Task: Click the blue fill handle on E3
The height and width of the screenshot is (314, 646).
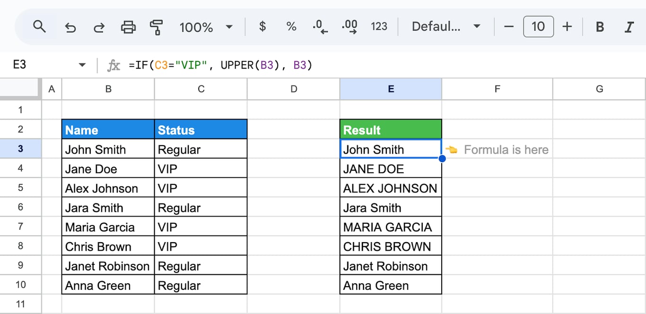Action: pos(442,158)
